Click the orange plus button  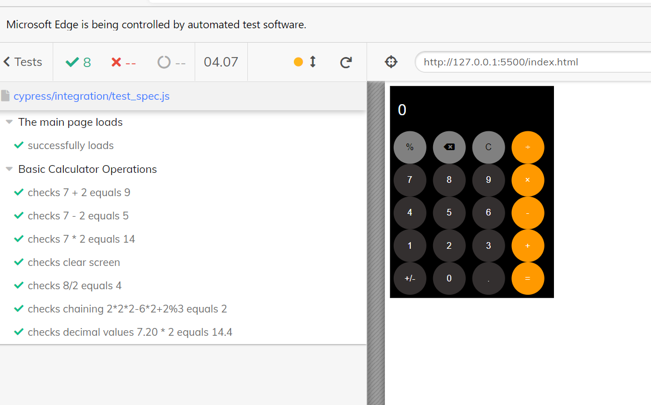coord(528,245)
